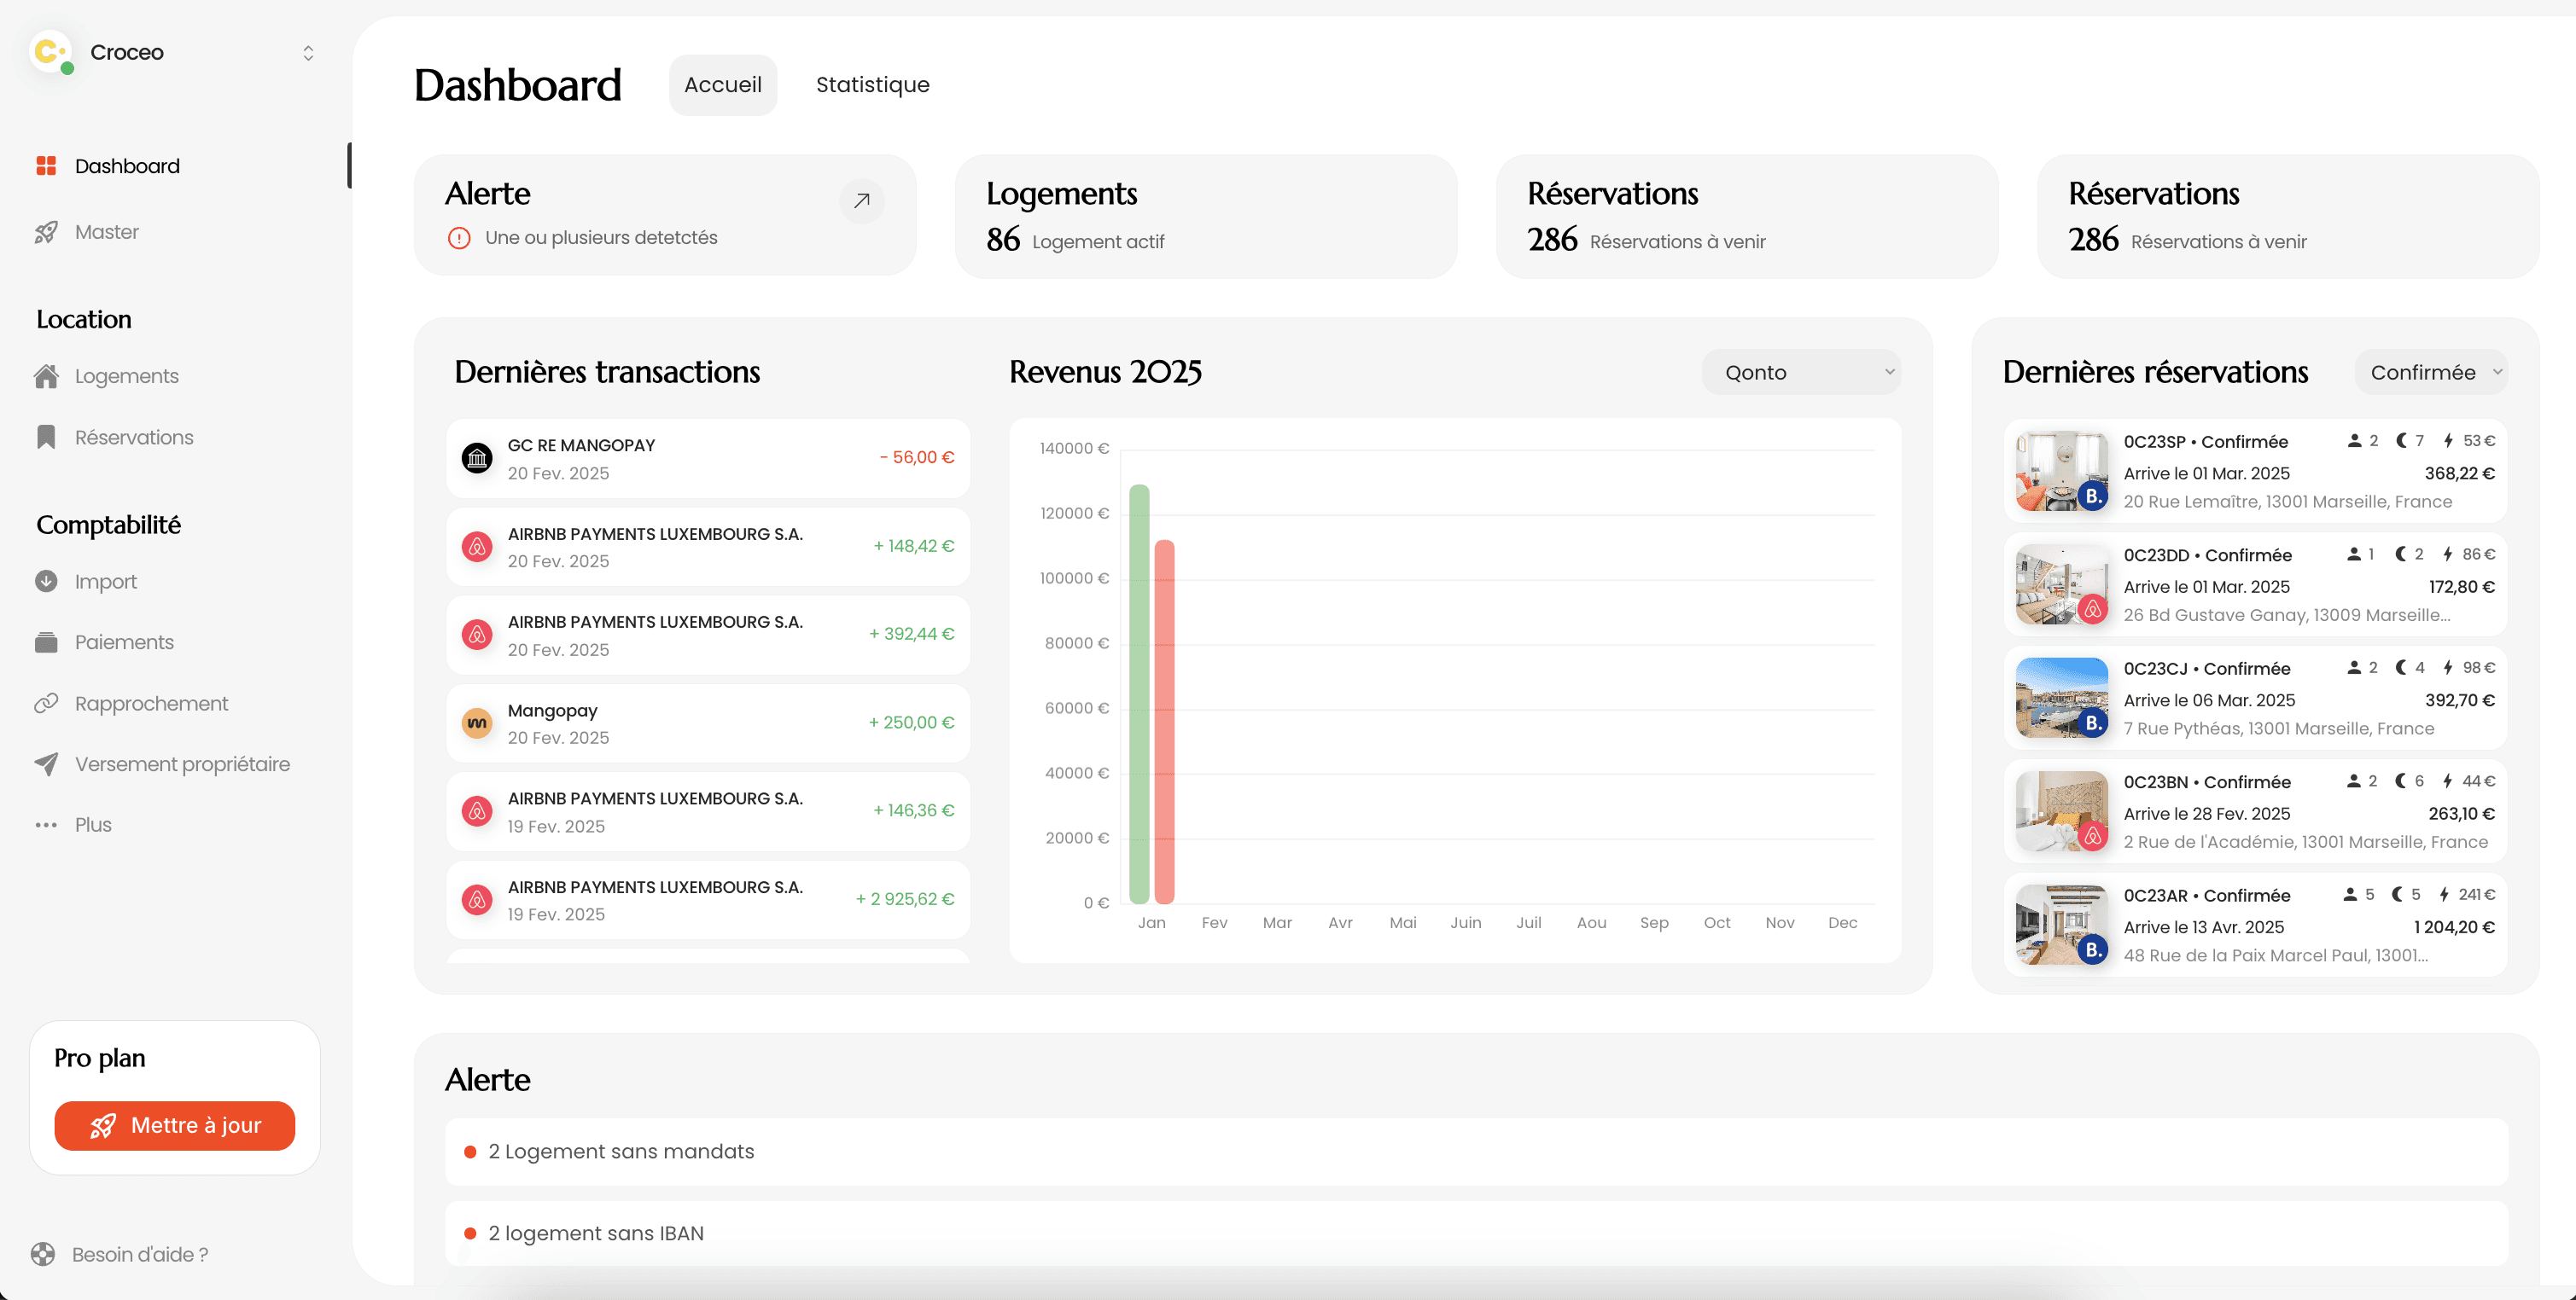Select Dashboard in the sidebar
This screenshot has height=1300, width=2576.
coord(127,165)
